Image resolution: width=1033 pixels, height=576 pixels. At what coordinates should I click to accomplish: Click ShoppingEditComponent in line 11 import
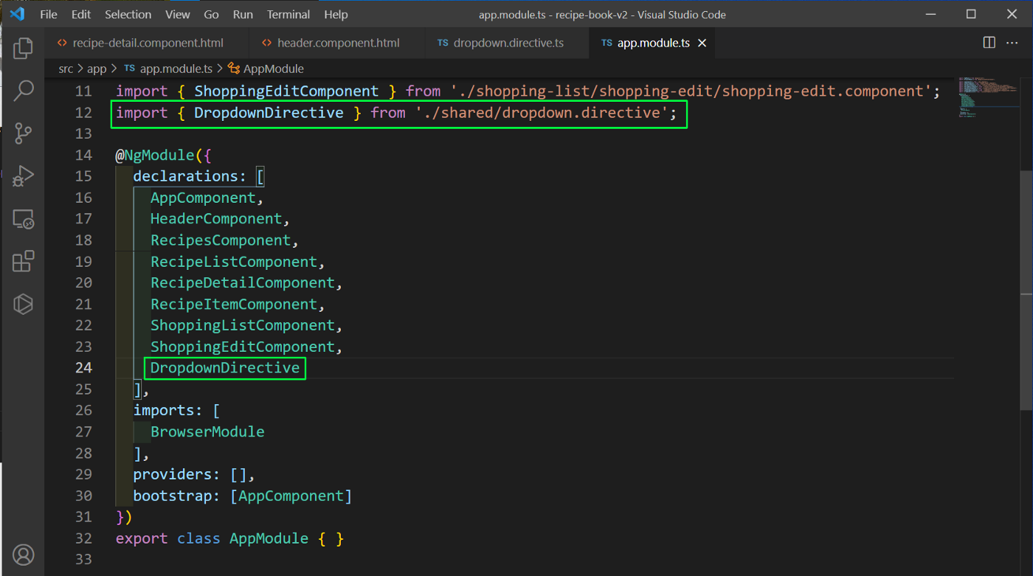(x=286, y=91)
